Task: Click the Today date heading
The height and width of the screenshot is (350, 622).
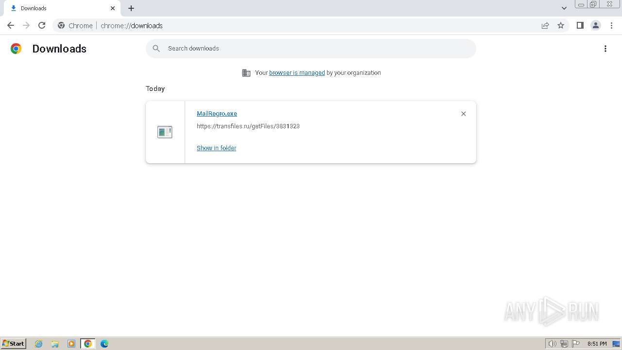Action: point(155,88)
